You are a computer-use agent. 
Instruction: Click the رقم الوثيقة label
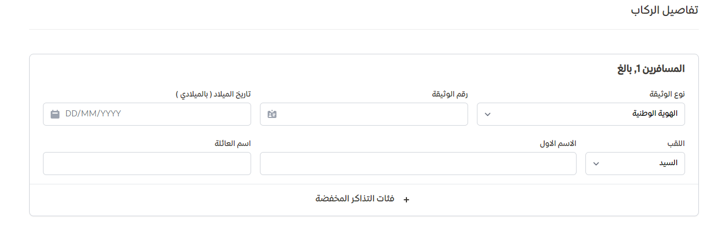click(x=449, y=94)
